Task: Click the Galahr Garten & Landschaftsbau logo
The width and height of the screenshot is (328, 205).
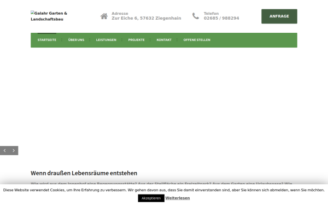Action: [x=49, y=16]
